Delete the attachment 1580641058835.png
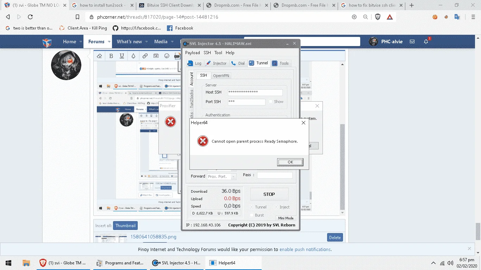The width and height of the screenshot is (481, 270). [x=335, y=238]
